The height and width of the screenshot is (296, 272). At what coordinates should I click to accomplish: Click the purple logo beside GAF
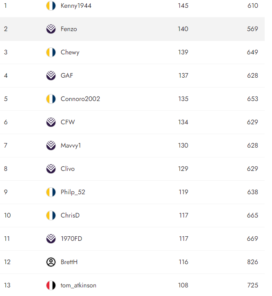point(51,76)
